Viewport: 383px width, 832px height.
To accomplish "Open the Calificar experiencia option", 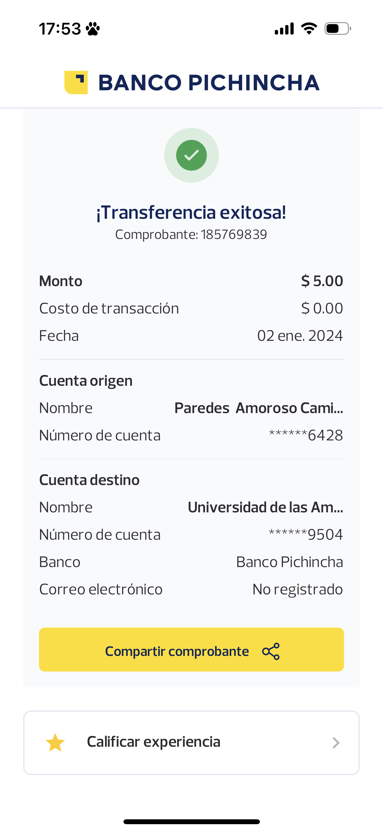I will point(154,742).
